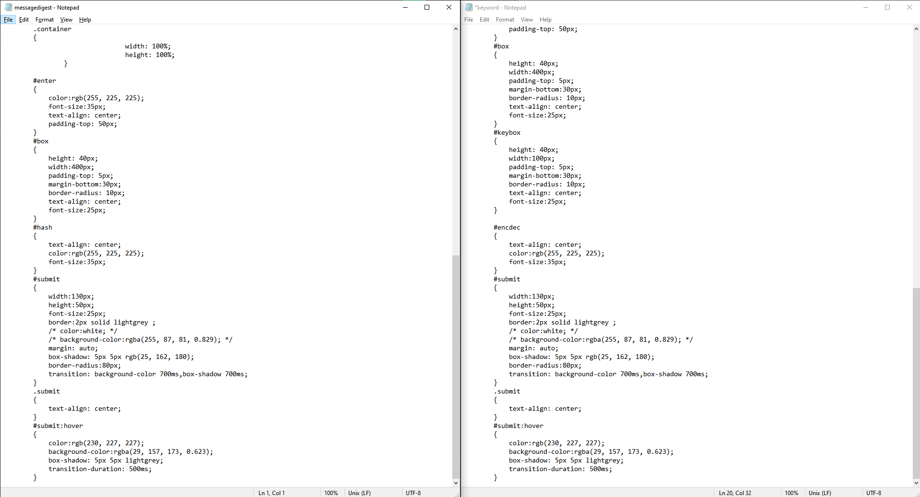Minimize the keyword Notepad window
Viewport: 920px width, 497px height.
tap(866, 7)
